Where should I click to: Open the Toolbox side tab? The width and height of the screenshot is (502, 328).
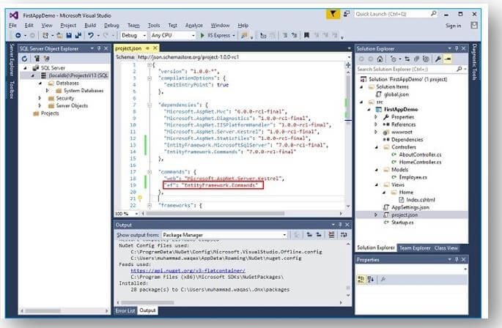coord(12,89)
